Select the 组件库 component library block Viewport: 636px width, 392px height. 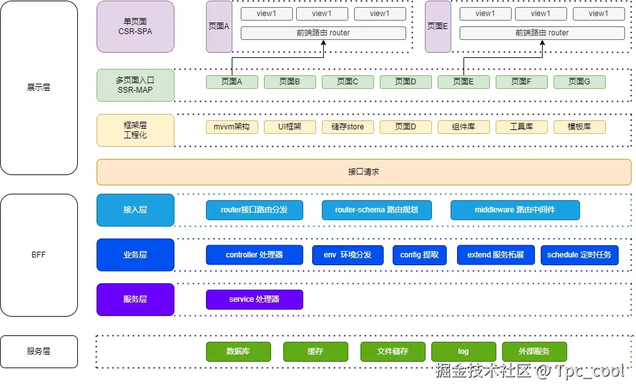[463, 127]
